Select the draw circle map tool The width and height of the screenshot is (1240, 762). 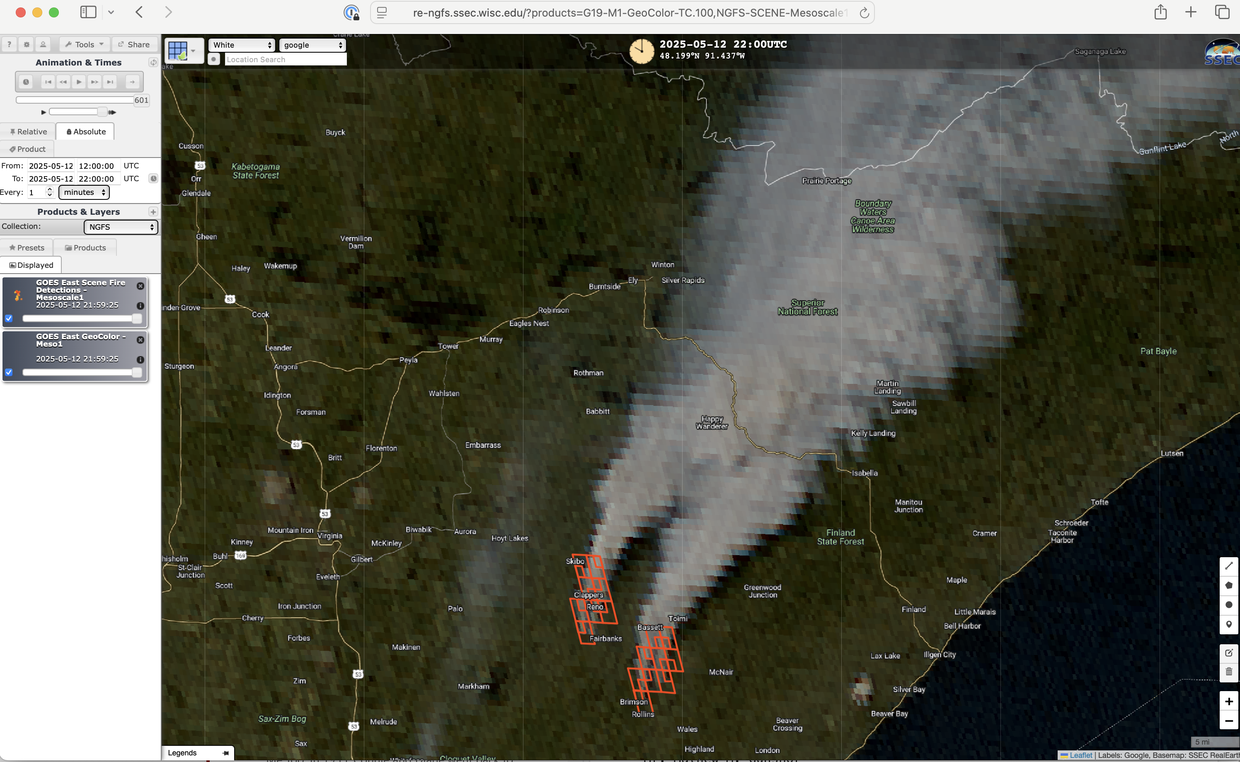[x=1229, y=605]
